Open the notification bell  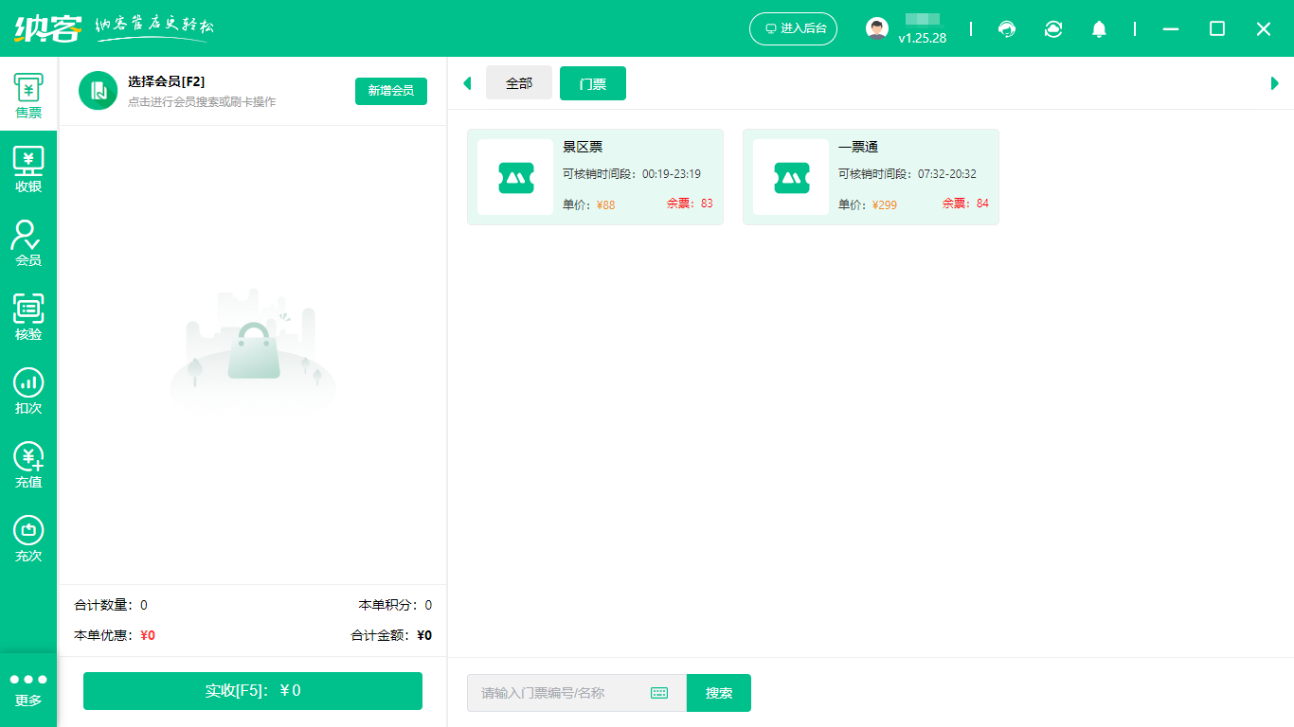tap(1099, 29)
